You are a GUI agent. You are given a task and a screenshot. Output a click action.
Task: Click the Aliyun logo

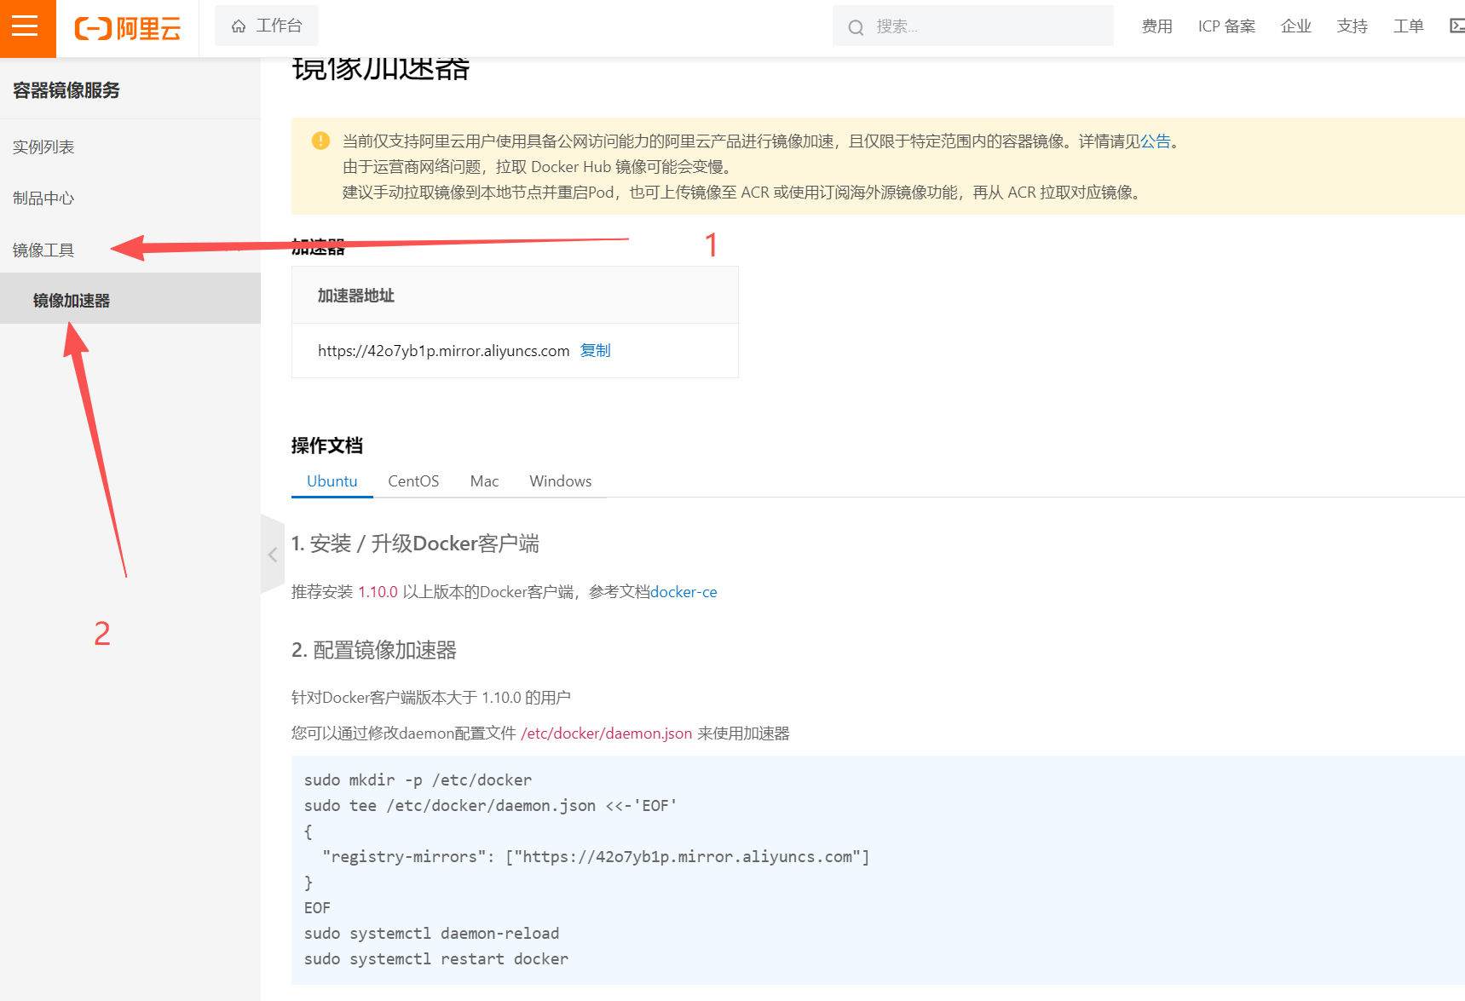(128, 28)
